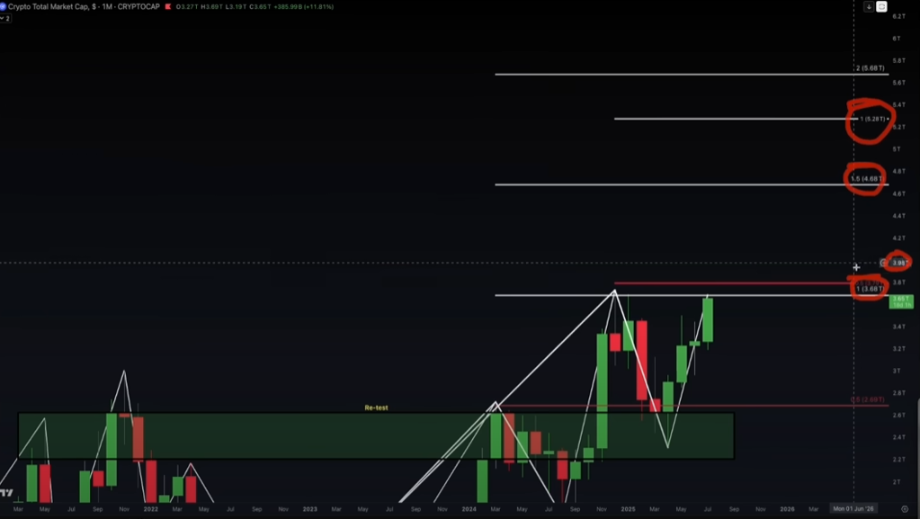
Task: Click the green Re-test support zone rectangle
Action: pos(376,435)
